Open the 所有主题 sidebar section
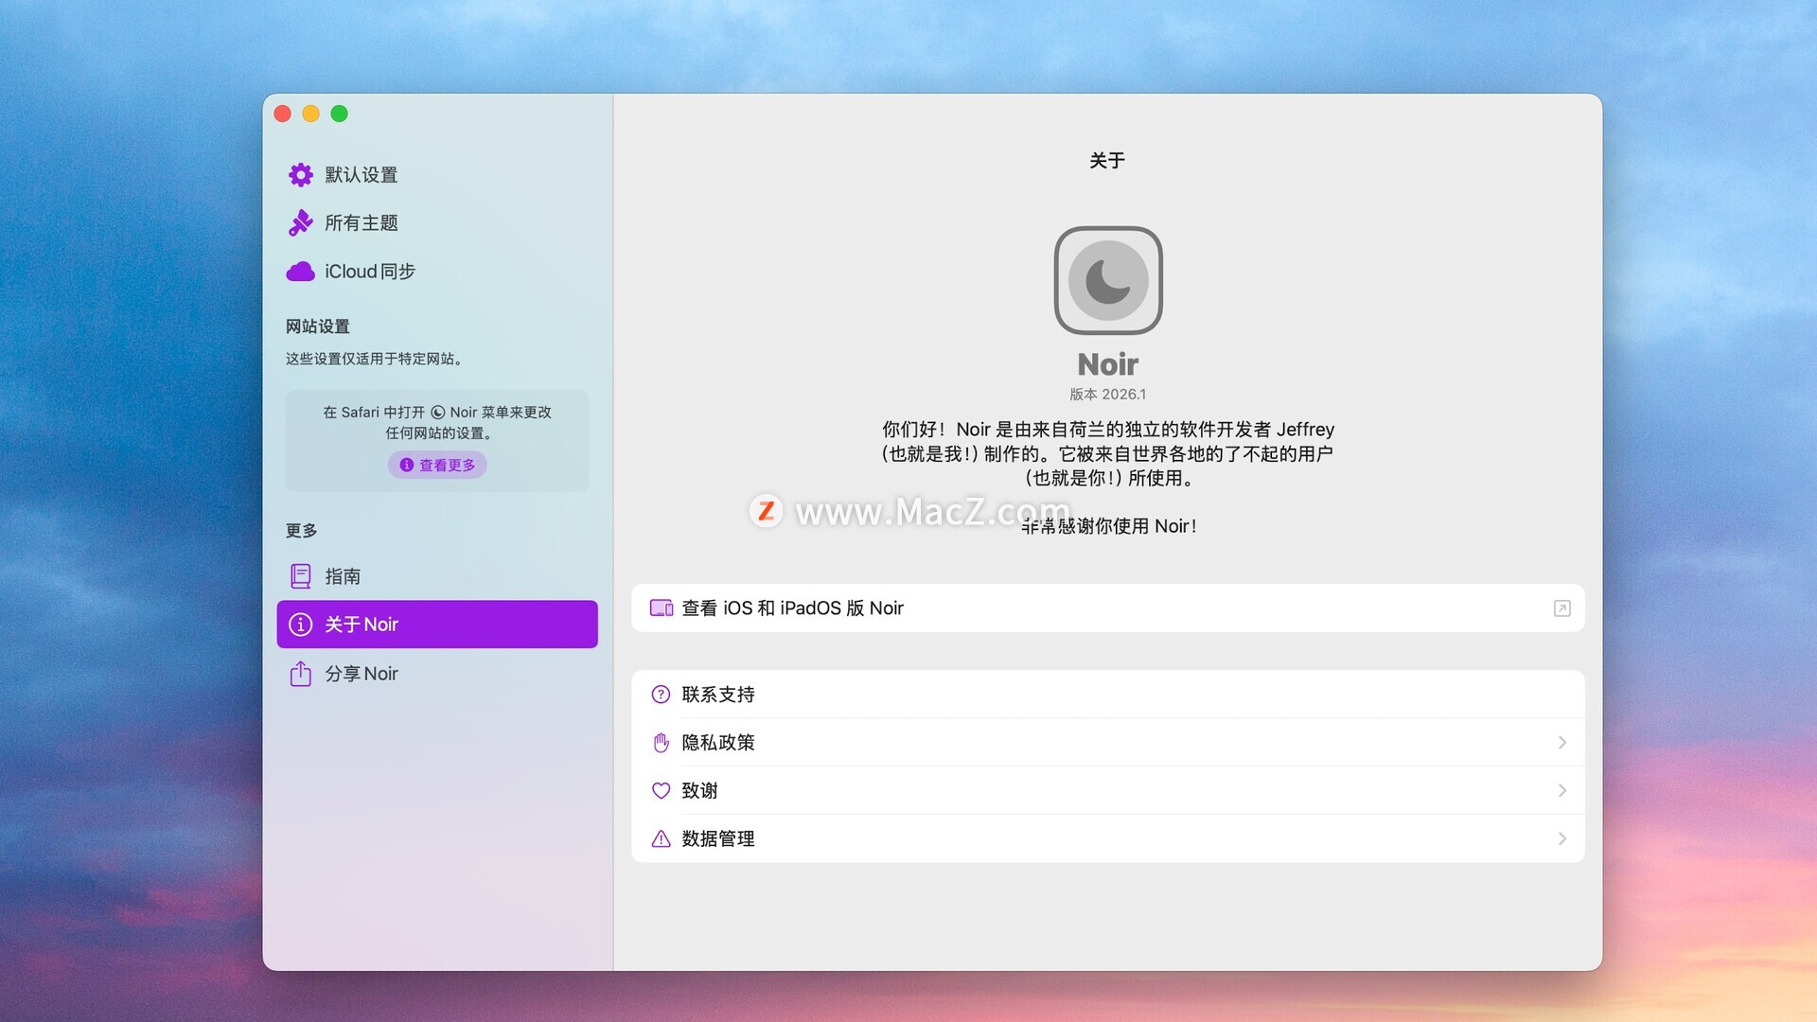 tap(361, 223)
